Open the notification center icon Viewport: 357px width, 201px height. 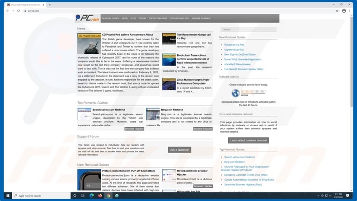348,196
